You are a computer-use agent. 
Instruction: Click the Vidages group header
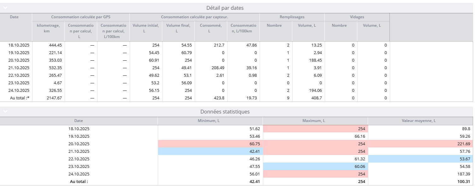click(357, 17)
